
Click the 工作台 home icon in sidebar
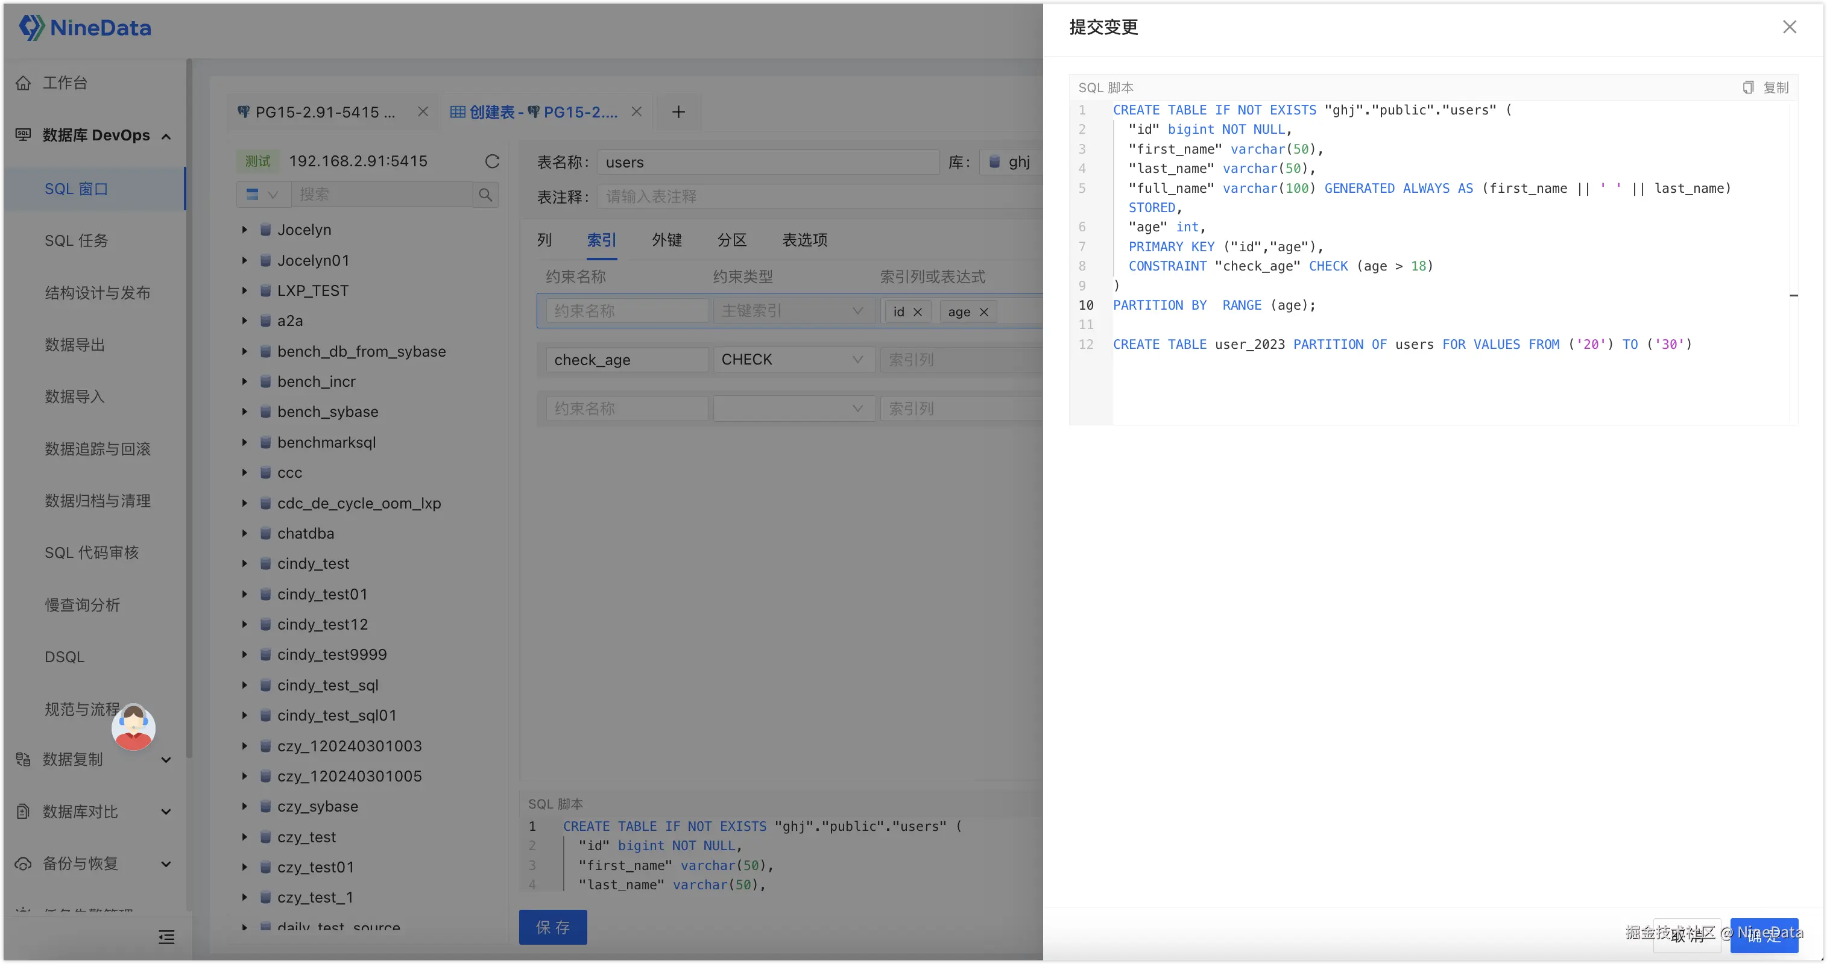(x=24, y=83)
